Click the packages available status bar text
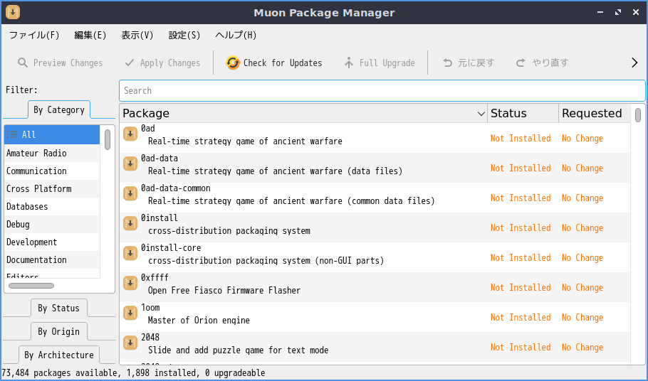648x381 pixels. coord(133,372)
